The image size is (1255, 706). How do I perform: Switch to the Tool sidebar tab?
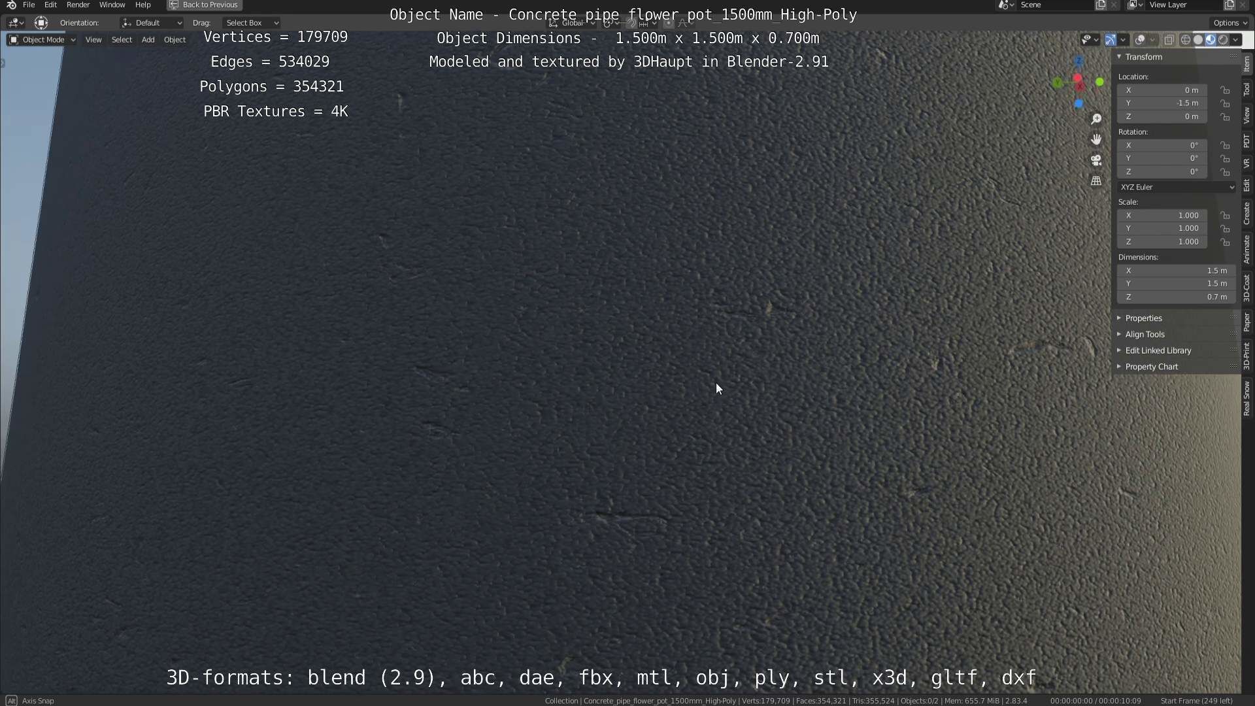pos(1247,90)
